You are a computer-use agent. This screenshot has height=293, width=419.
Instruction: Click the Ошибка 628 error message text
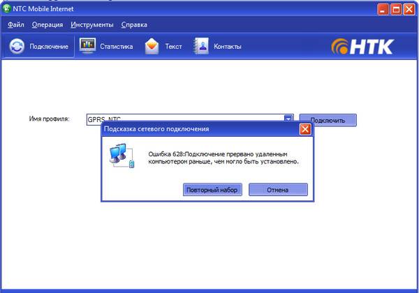tap(223, 158)
